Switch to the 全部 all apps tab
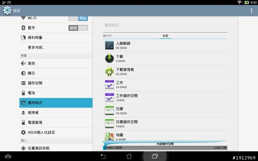 [x=165, y=36]
